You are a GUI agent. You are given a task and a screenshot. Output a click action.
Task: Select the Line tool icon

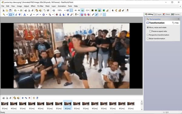37,15
